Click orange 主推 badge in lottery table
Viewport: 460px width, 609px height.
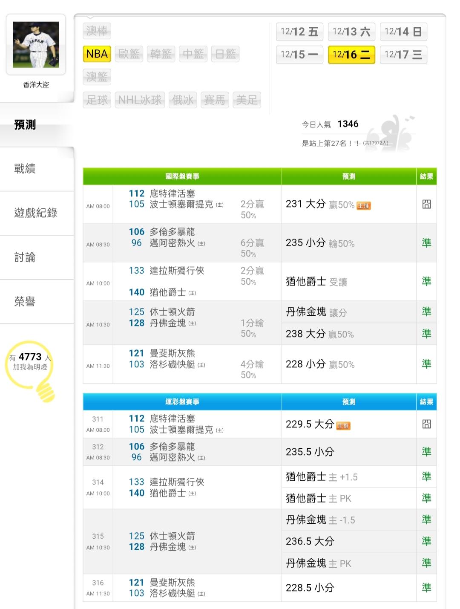pos(343,426)
